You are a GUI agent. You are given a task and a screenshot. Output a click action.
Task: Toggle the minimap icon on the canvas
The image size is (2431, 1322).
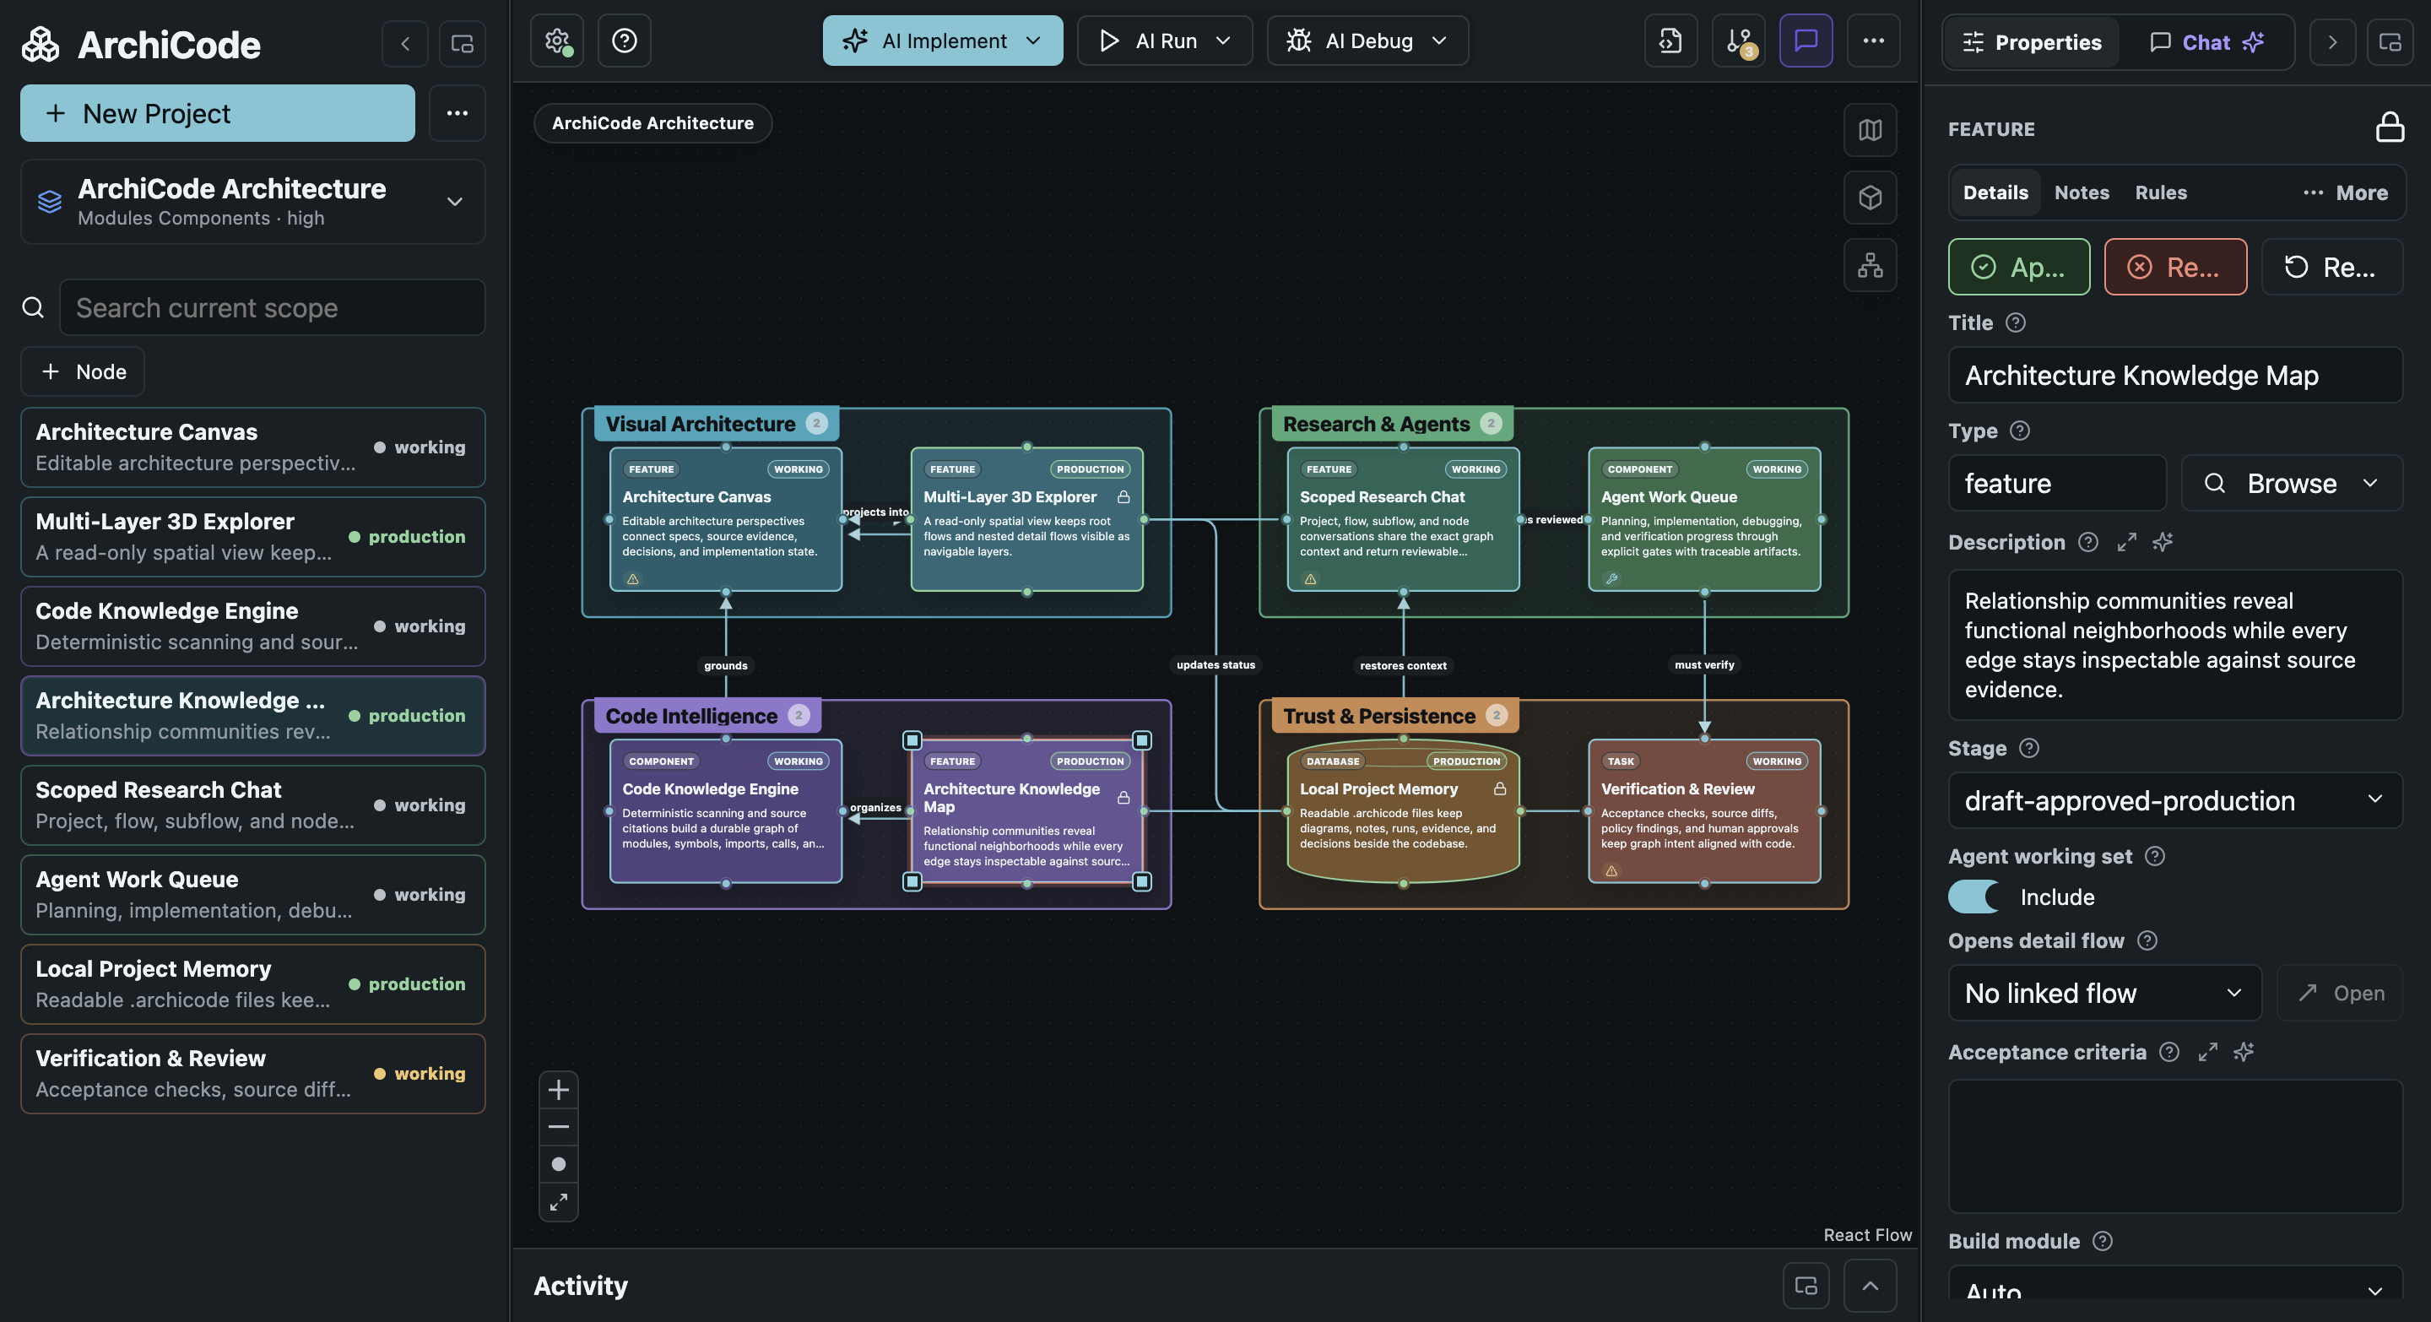pyautogui.click(x=1870, y=130)
